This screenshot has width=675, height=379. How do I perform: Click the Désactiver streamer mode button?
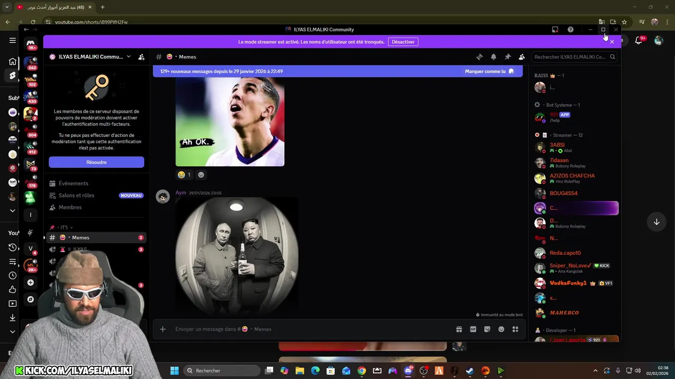coord(403,42)
